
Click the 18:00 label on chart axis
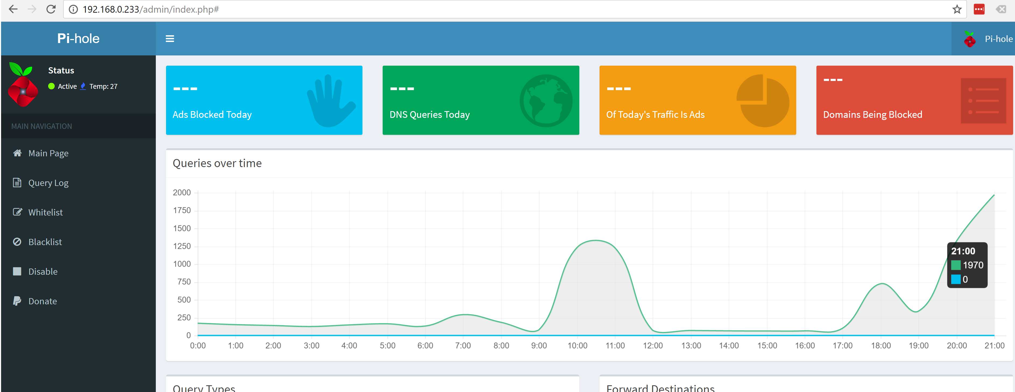point(881,345)
